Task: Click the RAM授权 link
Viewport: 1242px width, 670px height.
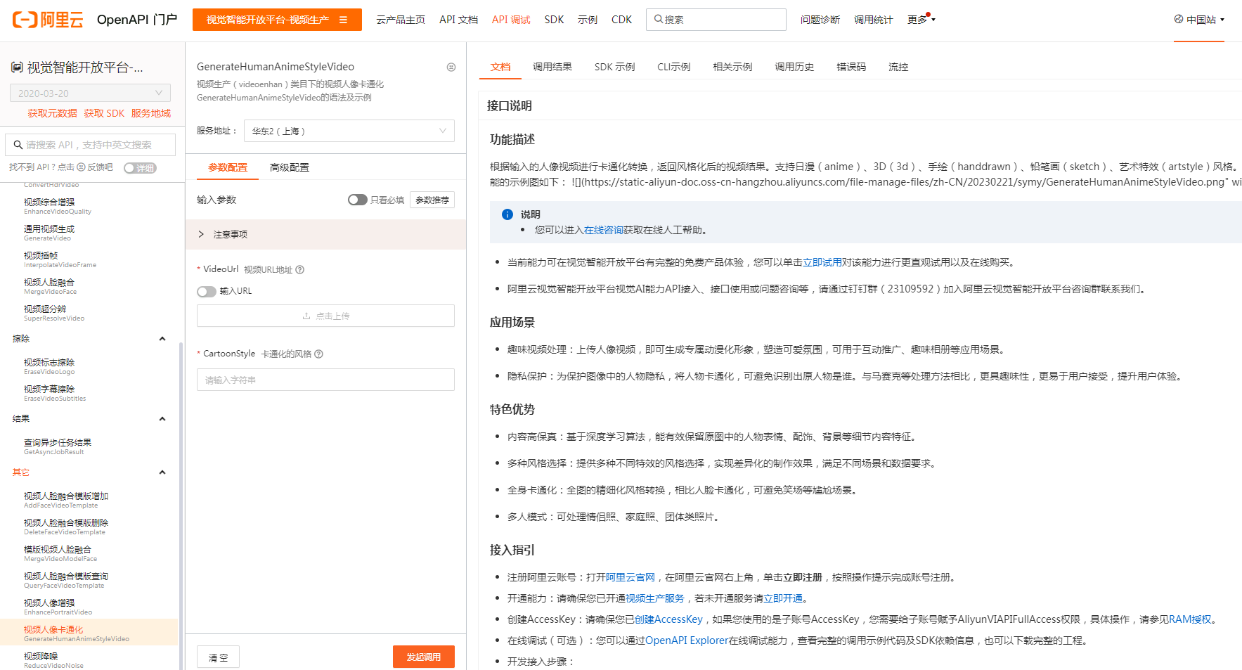Action: click(1190, 619)
